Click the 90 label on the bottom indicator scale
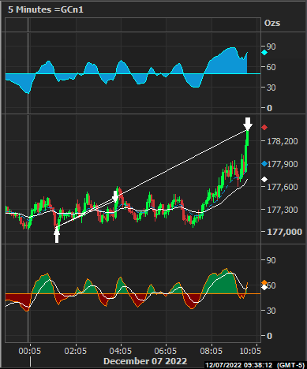Image resolution: width=307 pixels, height=369 pixels. tap(271, 260)
